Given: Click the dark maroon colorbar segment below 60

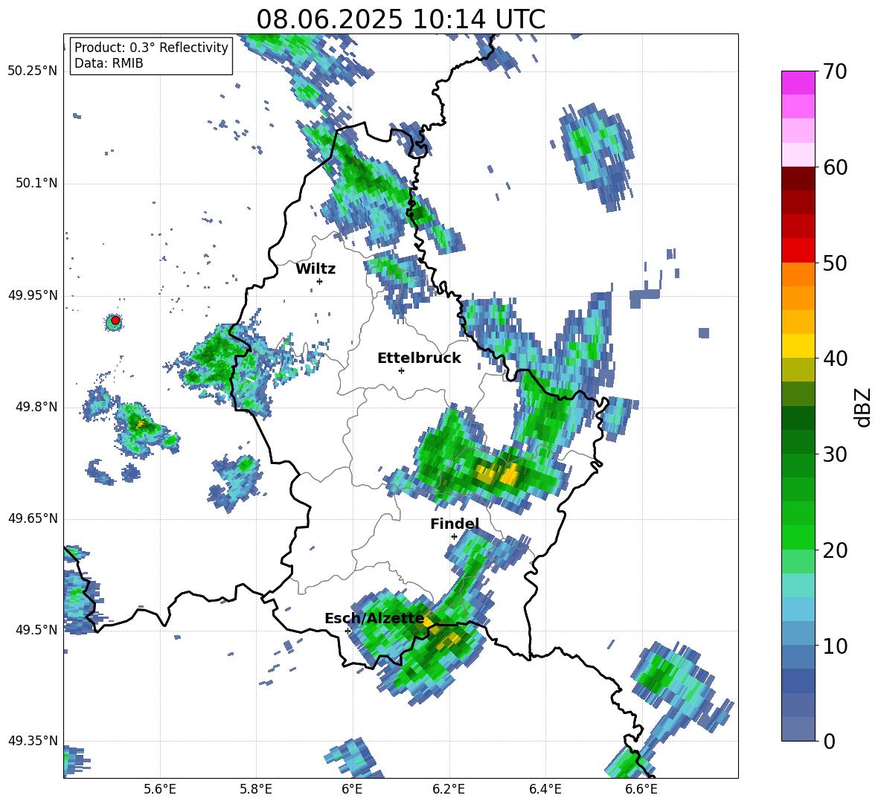Looking at the screenshot, I should (x=798, y=178).
